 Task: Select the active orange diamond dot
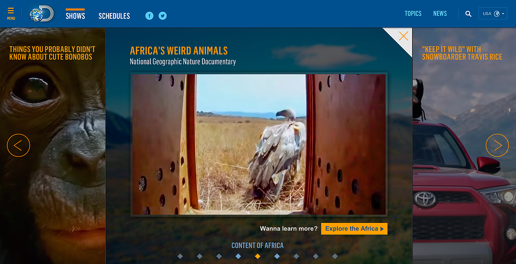[258, 256]
